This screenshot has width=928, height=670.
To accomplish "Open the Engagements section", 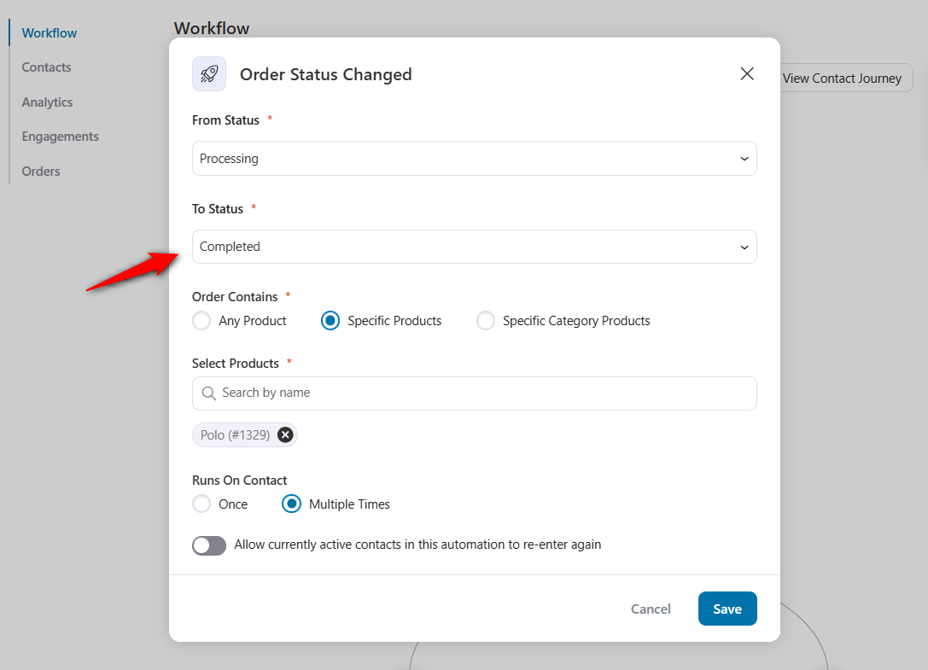I will pos(60,136).
